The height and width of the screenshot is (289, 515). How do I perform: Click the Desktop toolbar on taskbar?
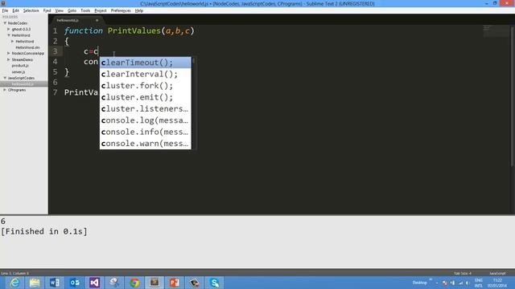(x=419, y=283)
